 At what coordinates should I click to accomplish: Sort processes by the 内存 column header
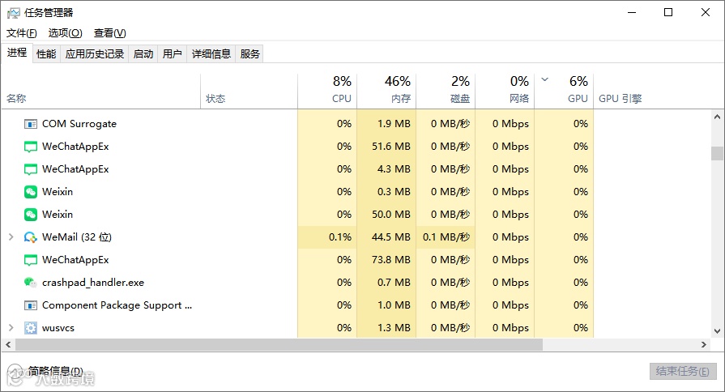click(386, 90)
